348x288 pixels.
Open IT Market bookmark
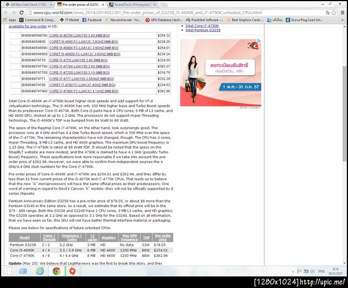[70, 20]
